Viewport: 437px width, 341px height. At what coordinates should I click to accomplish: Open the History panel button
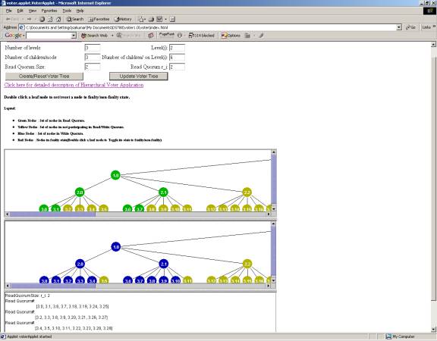click(x=123, y=19)
